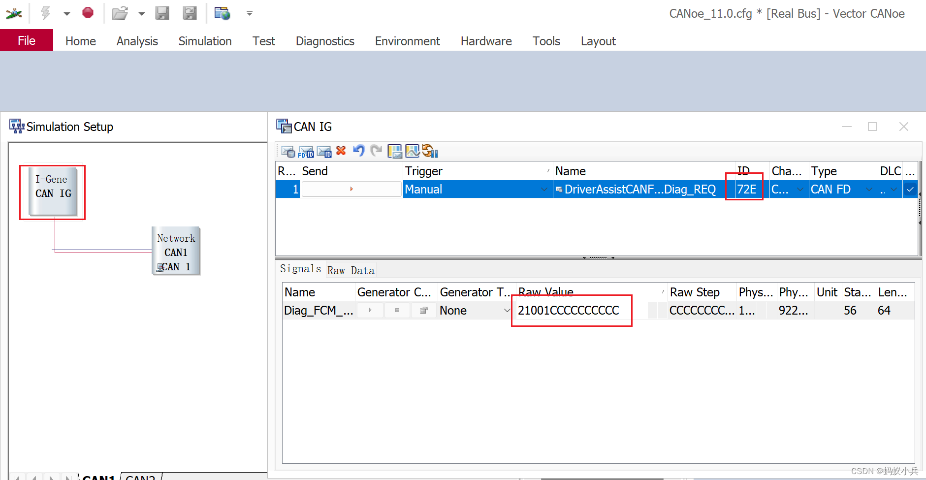The image size is (926, 480).
Task: Click the Raw Step value CCCCCCCC
Action: pos(702,311)
